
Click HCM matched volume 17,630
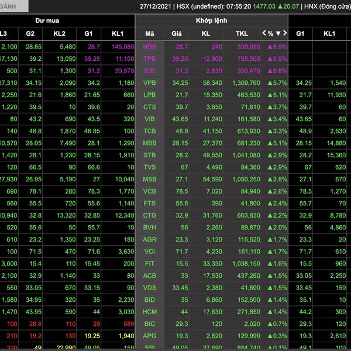click(212, 312)
